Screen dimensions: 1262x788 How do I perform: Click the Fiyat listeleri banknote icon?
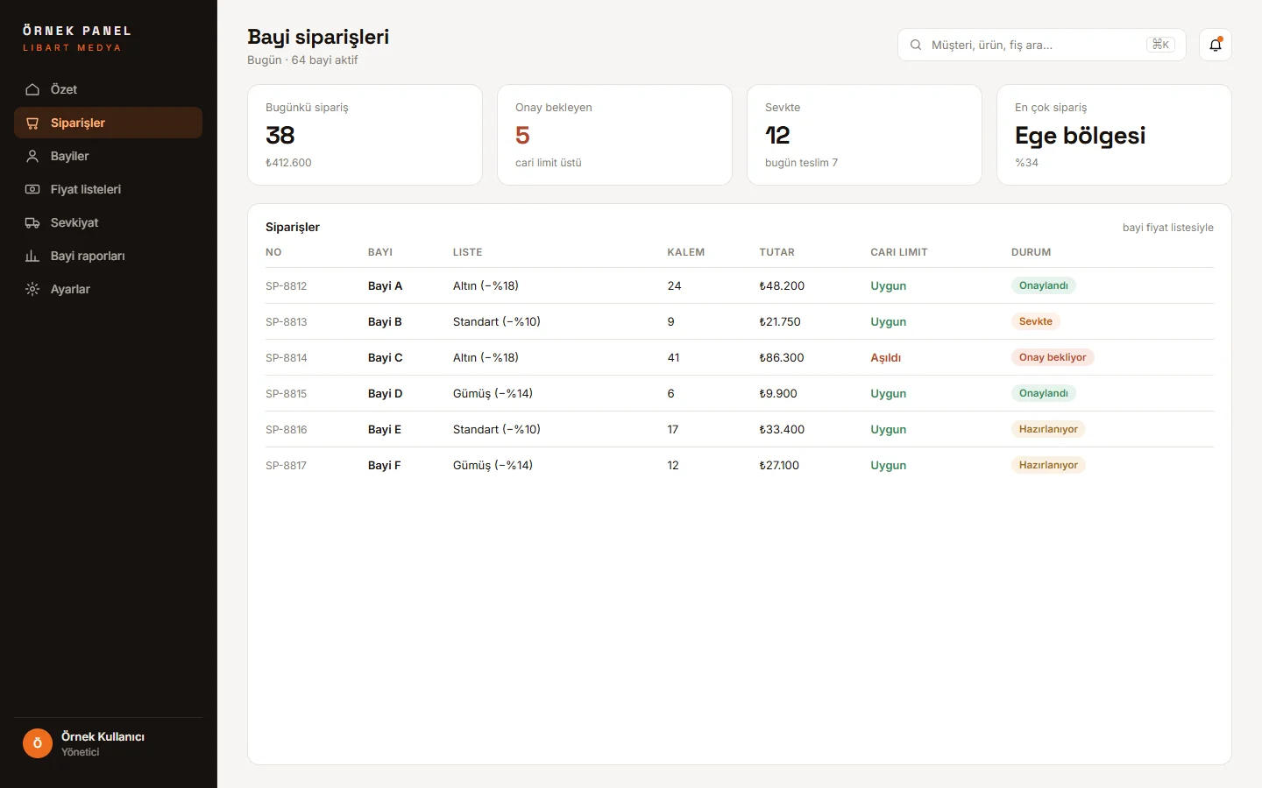pos(32,189)
